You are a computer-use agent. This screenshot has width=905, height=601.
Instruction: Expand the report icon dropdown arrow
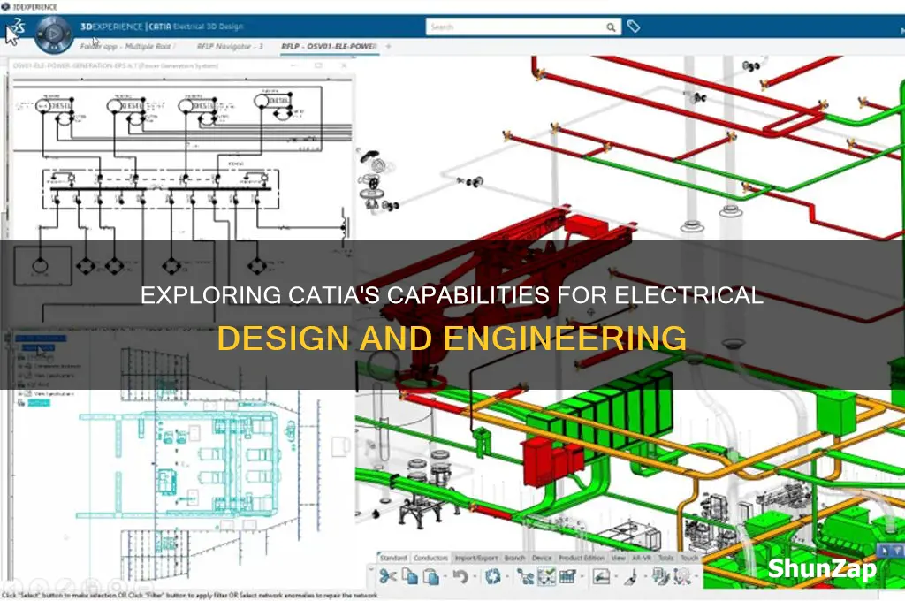tap(582, 576)
